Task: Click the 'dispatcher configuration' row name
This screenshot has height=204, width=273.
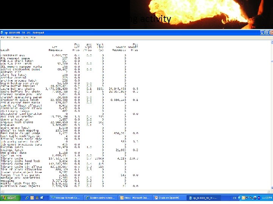Action: (21, 114)
